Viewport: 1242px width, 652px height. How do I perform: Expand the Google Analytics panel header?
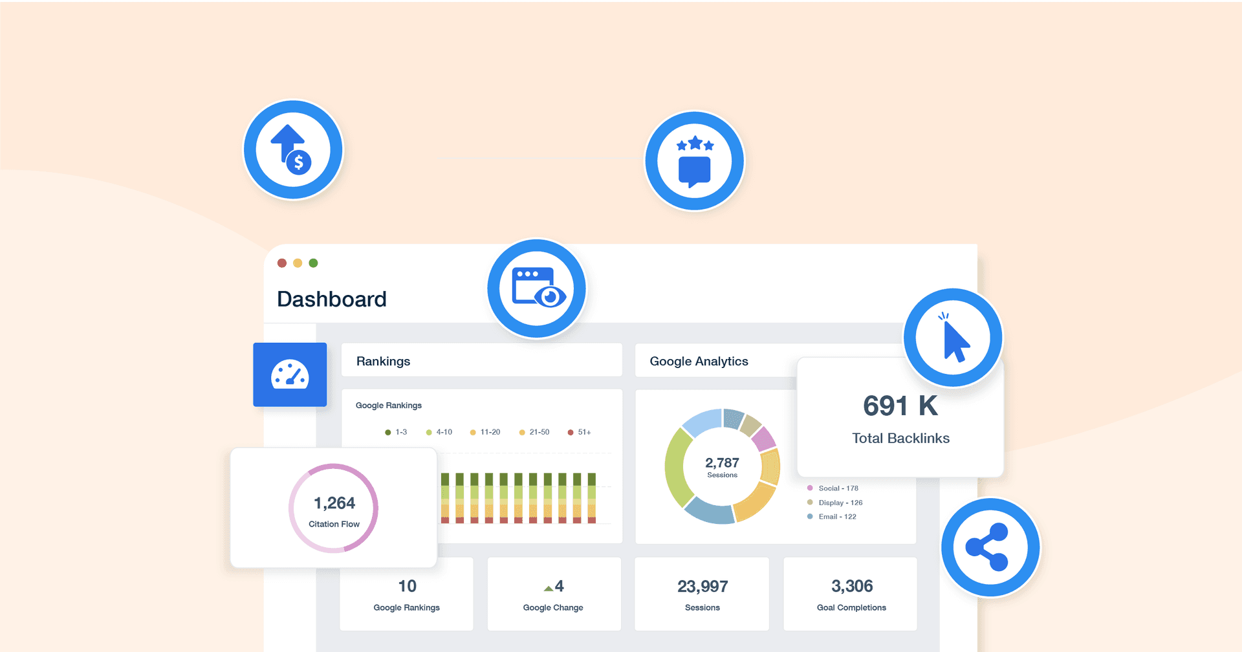[x=699, y=361]
